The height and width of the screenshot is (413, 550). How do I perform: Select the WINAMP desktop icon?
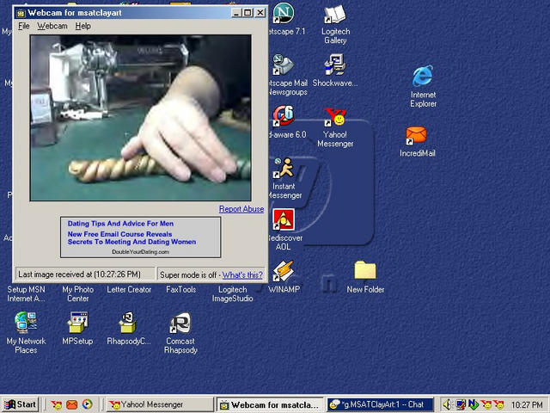tap(284, 271)
